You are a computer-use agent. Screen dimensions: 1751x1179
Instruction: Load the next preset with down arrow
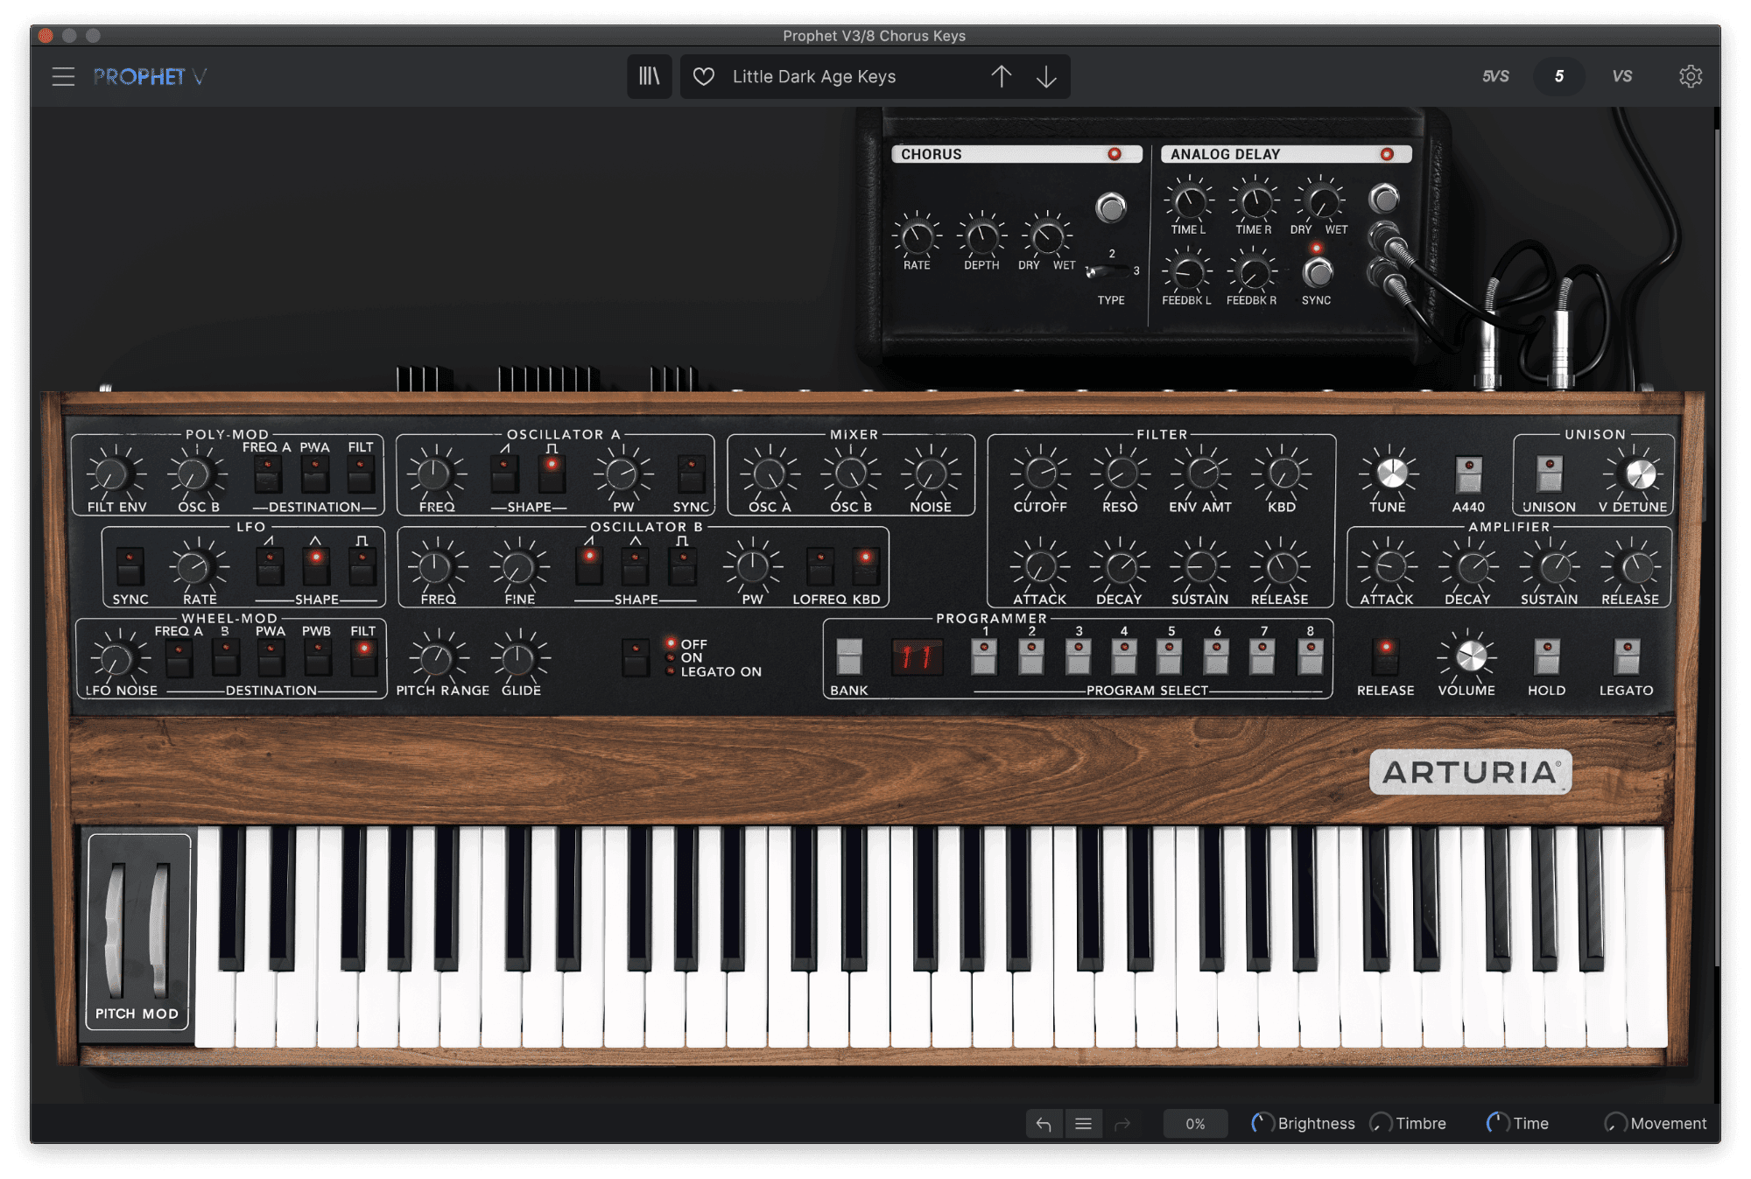click(1046, 77)
